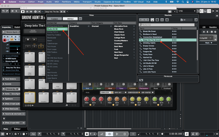
Task: Select the Love Like Yours preset
Action: (x=149, y=72)
